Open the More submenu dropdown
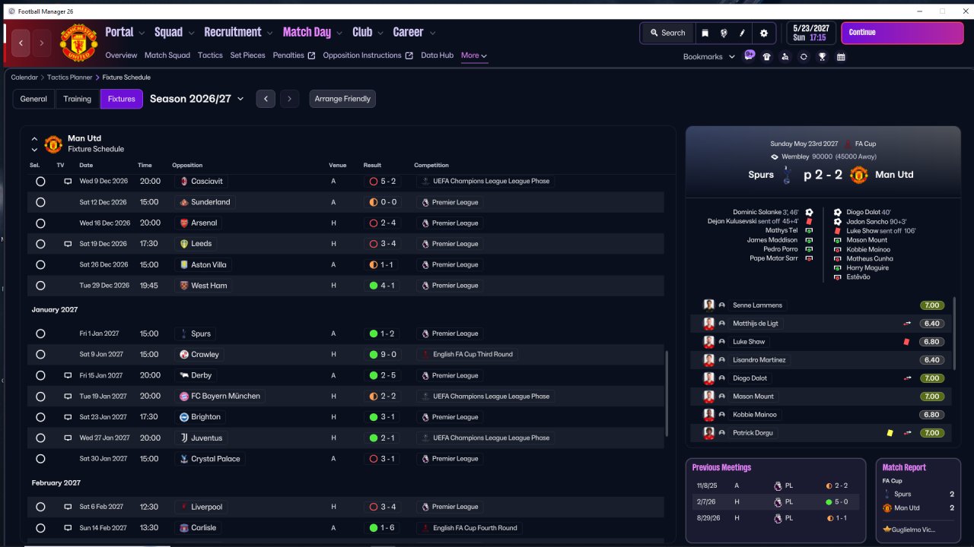 coord(474,55)
